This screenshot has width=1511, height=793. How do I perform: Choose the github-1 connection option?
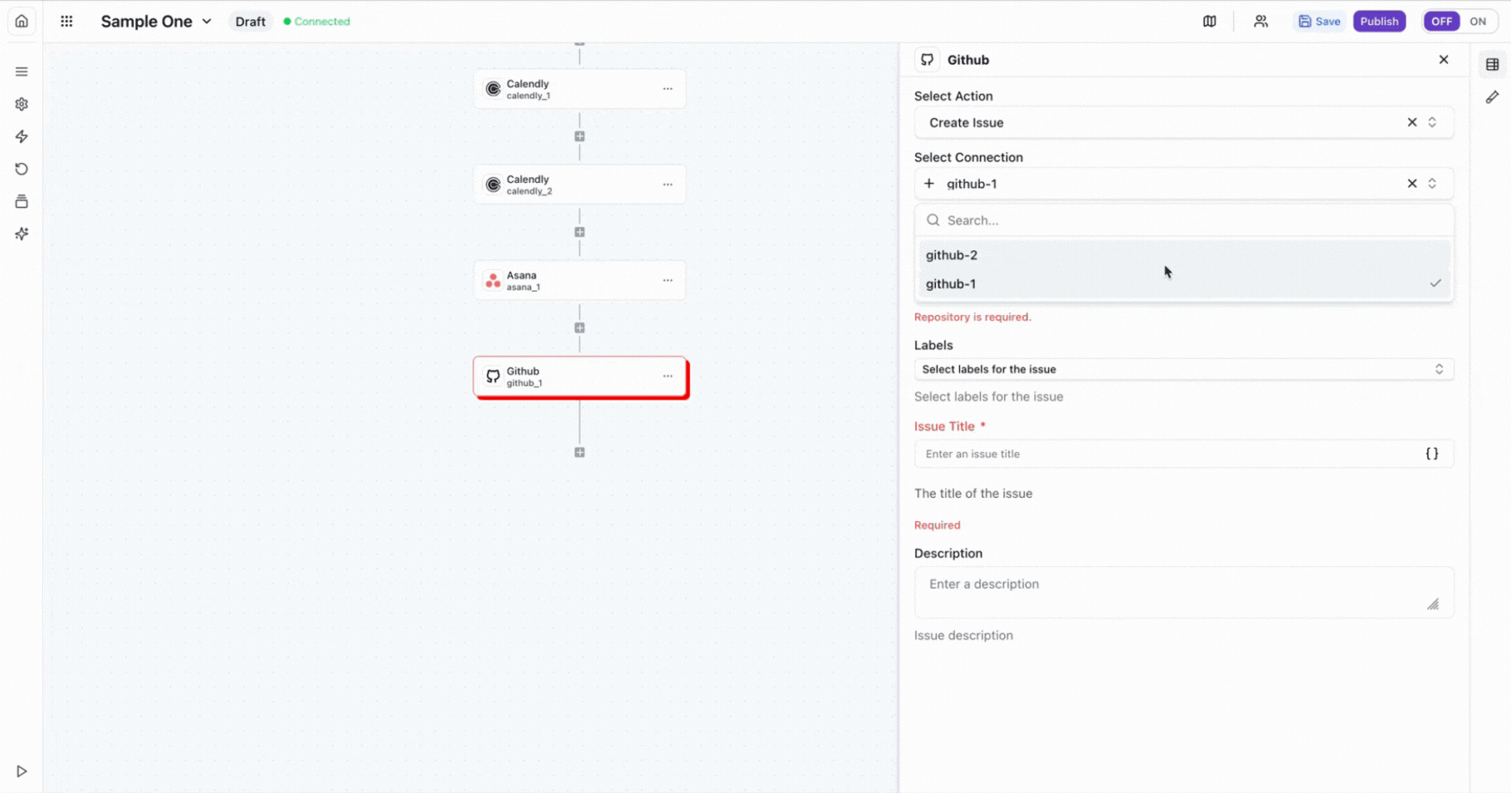1183,284
